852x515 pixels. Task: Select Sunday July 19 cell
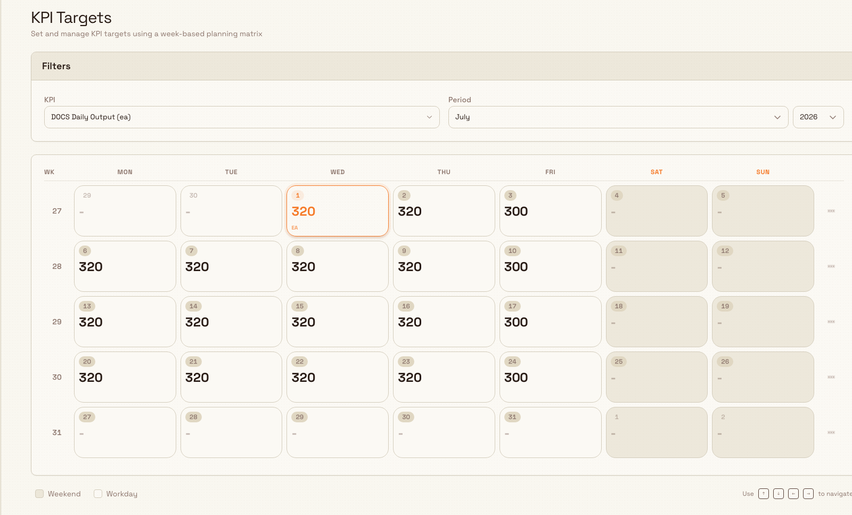coord(763,322)
